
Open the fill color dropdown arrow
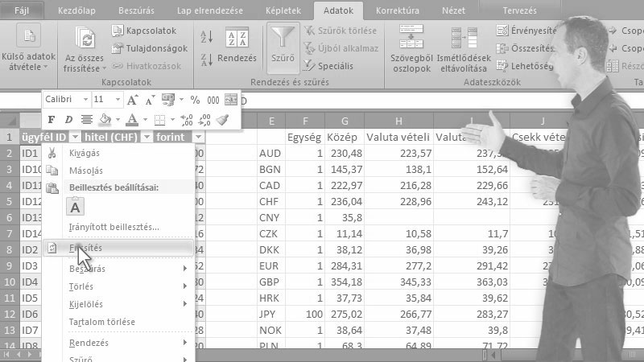(x=118, y=120)
